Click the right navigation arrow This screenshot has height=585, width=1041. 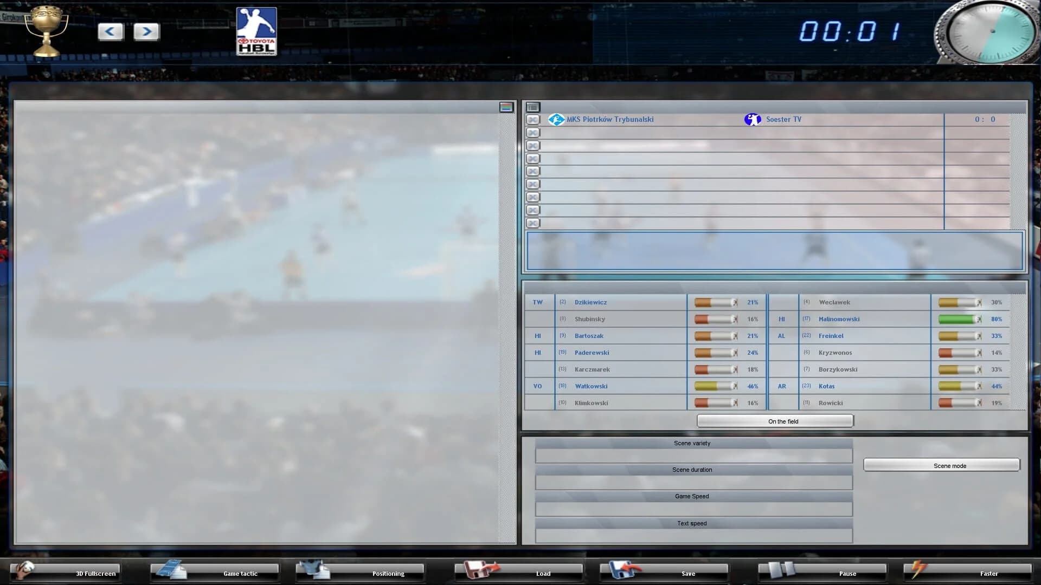pos(146,32)
